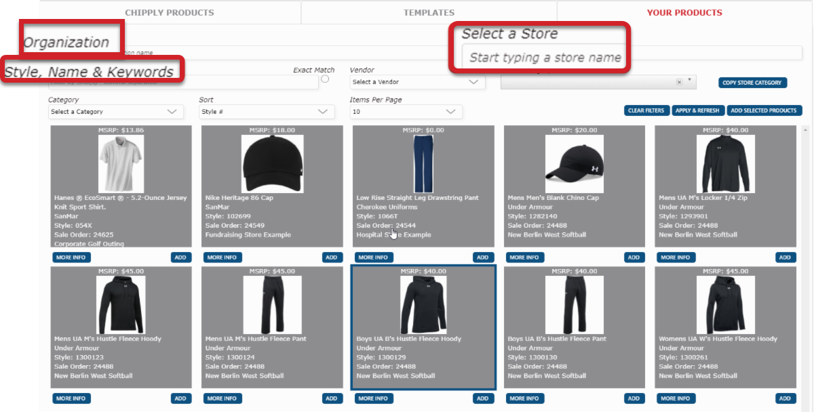Open More Info for Hanes EcoSmart shirt
The height and width of the screenshot is (412, 814).
[x=71, y=257]
